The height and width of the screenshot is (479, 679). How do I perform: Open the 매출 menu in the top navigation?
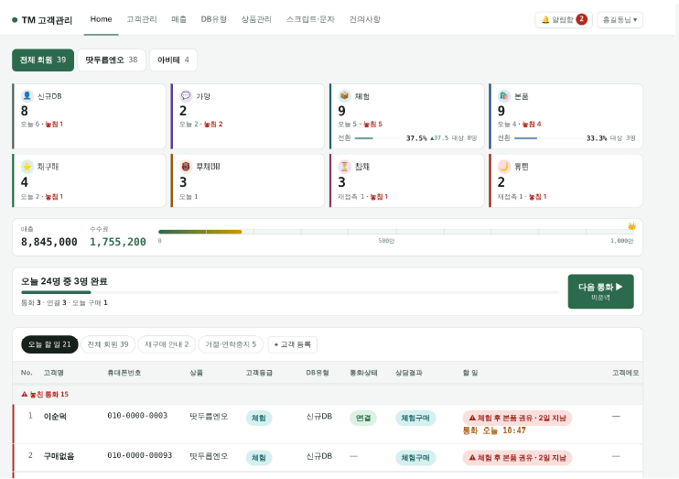point(178,19)
